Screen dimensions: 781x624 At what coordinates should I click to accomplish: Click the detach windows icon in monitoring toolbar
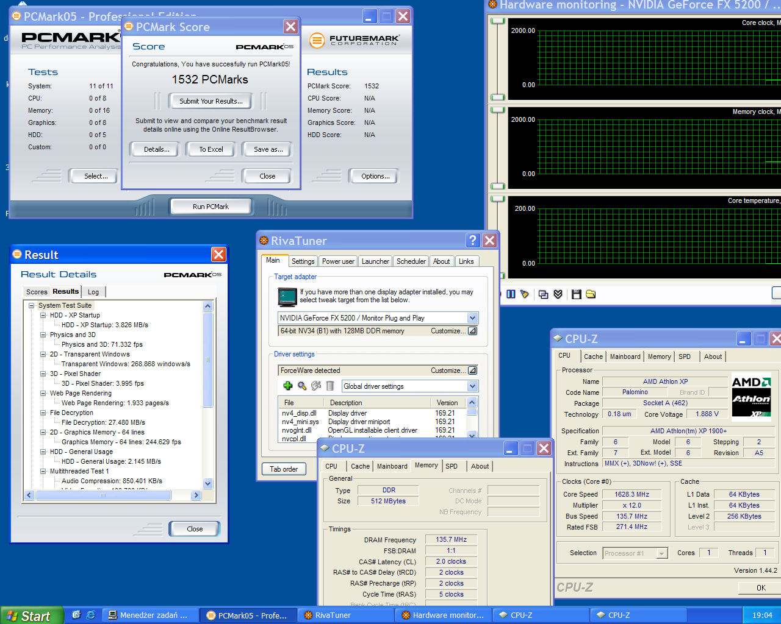pos(544,294)
